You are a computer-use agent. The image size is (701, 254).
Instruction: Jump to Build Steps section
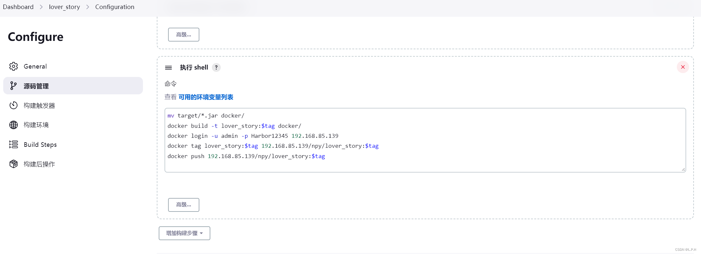click(73, 145)
